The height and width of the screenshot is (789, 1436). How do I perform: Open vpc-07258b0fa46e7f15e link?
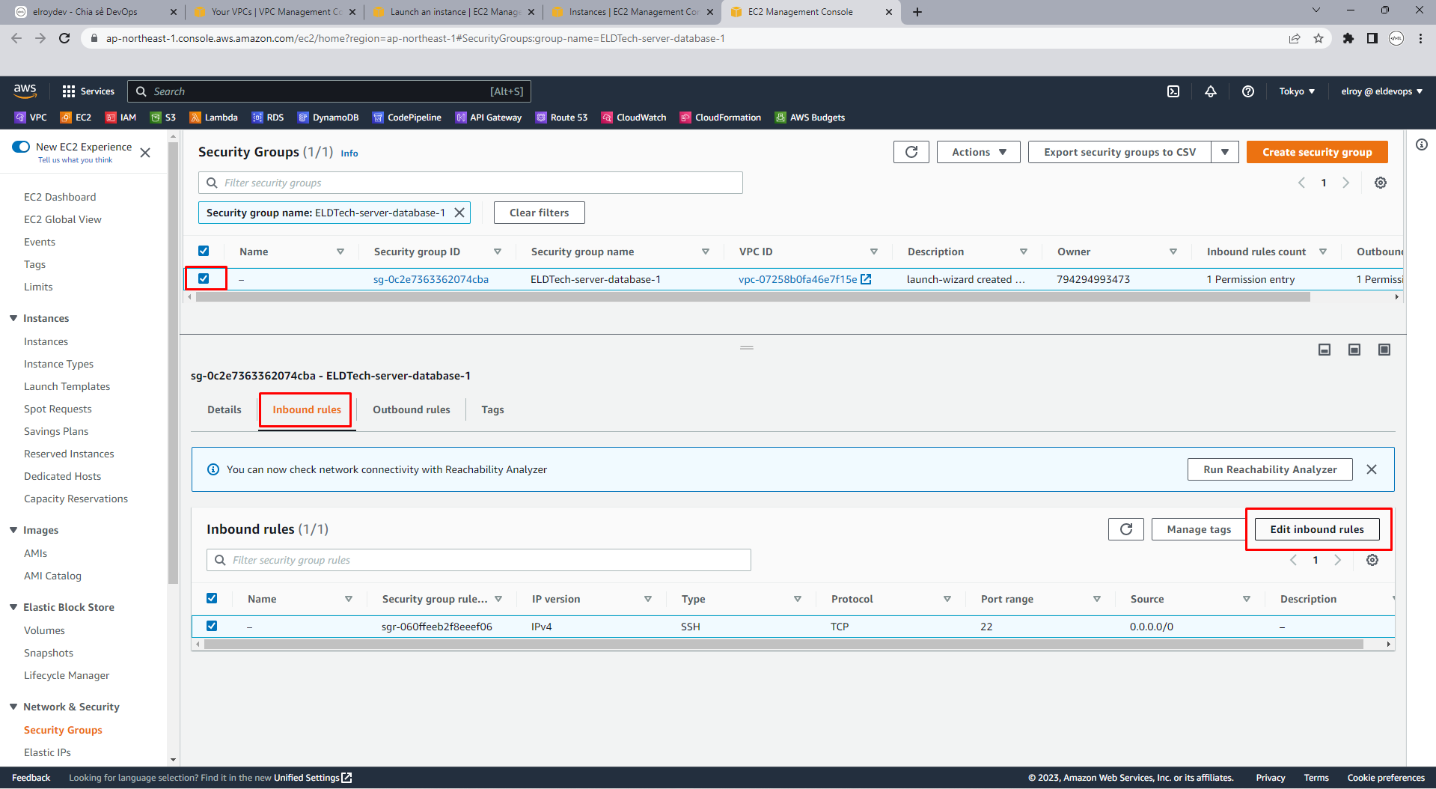804,279
